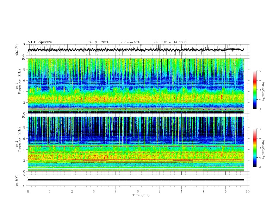Click time-axis tick label "7"
This screenshot has width=279, height=215.
click(x=182, y=191)
